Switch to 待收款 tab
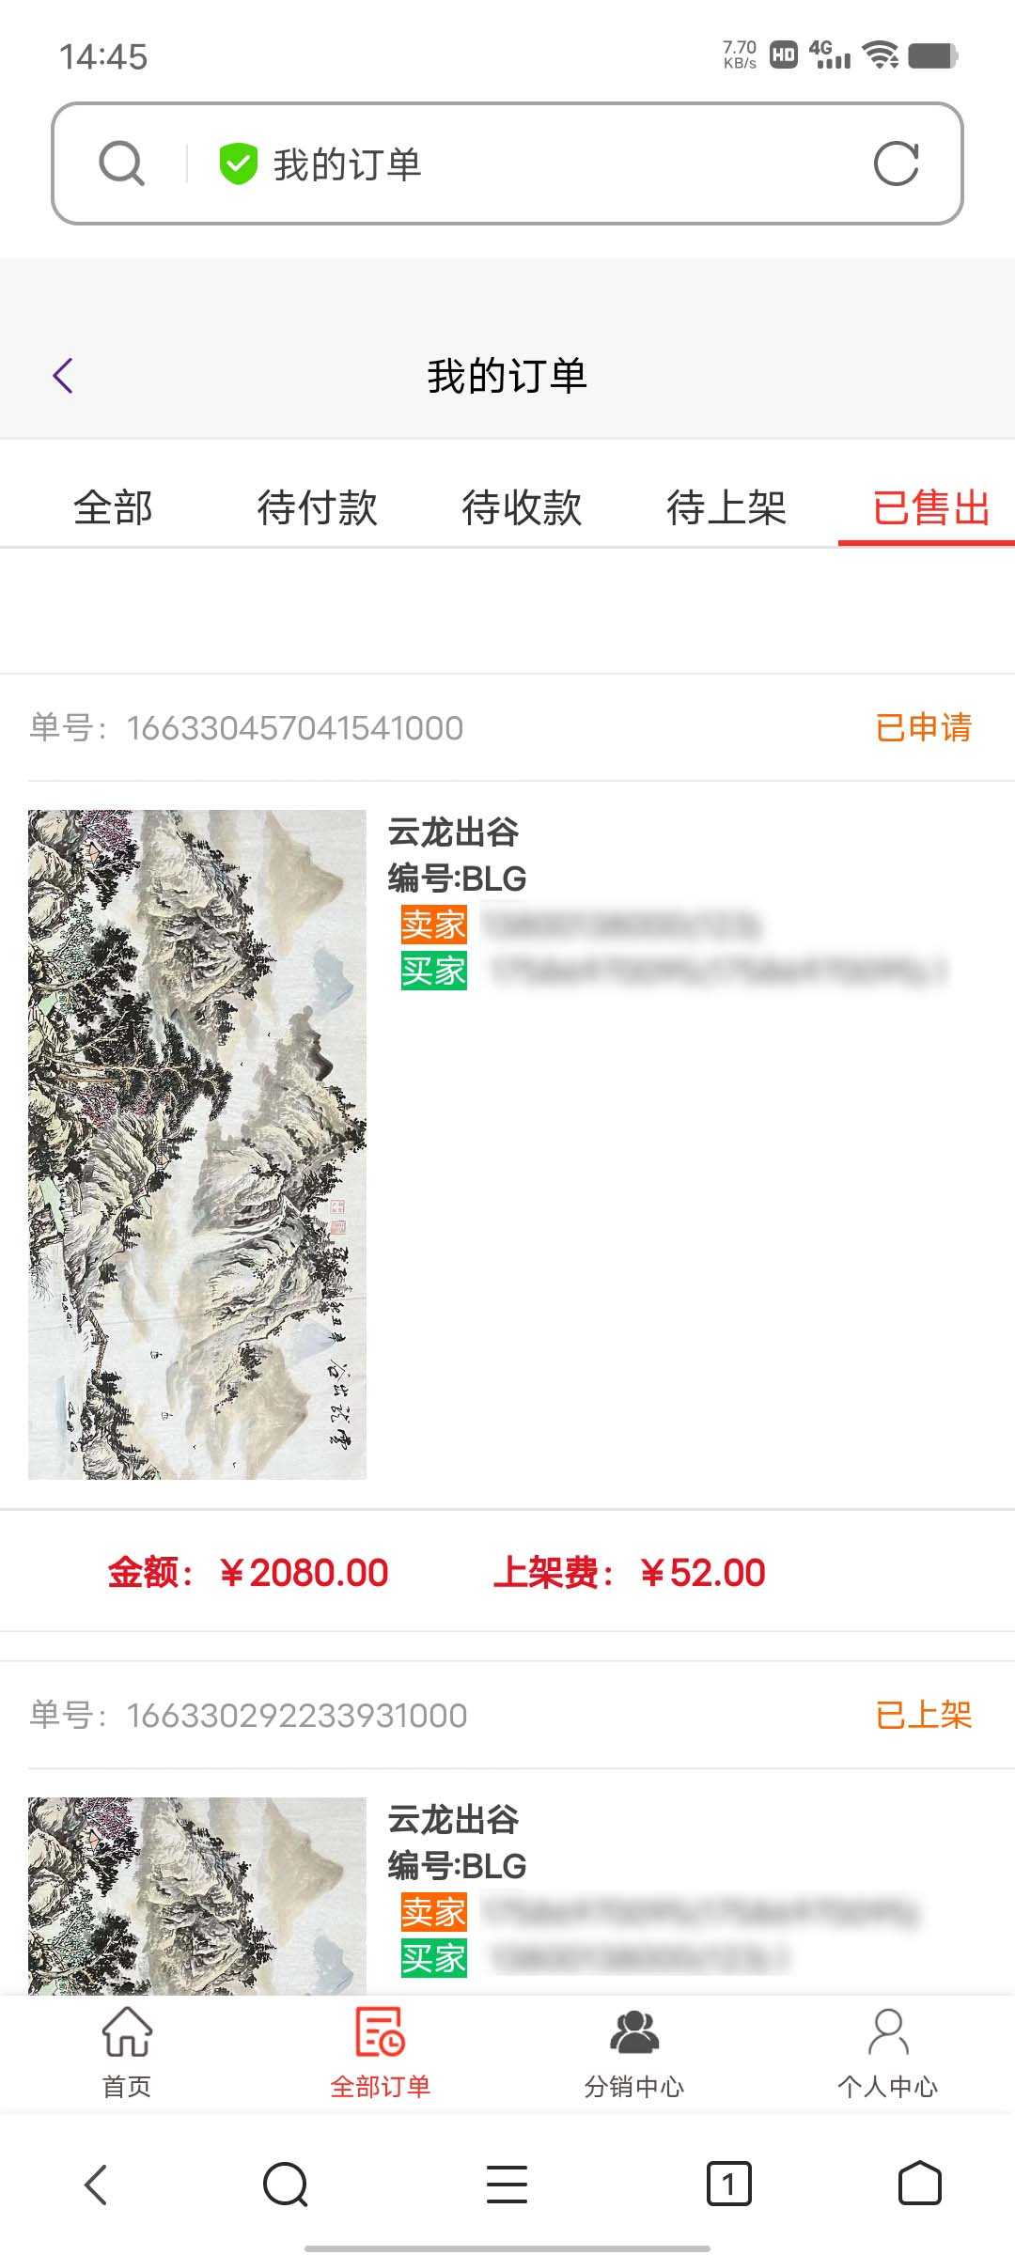 point(522,508)
